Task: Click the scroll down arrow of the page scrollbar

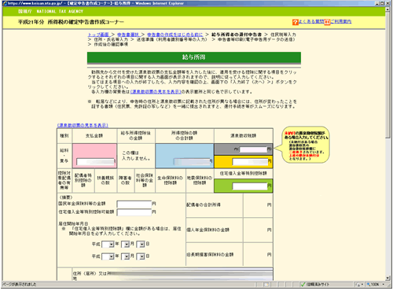Action: click(387, 278)
